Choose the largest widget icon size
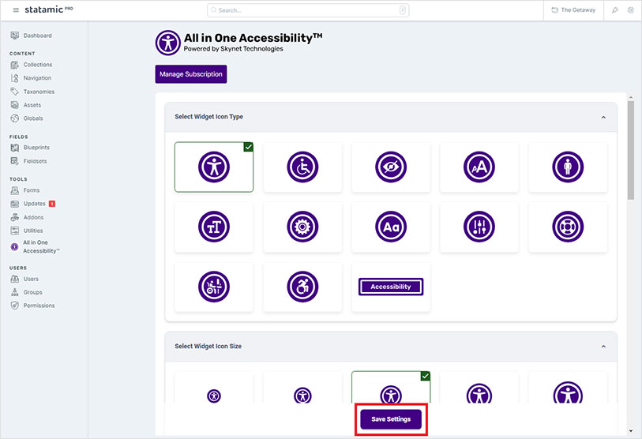642x439 pixels. click(x=568, y=388)
